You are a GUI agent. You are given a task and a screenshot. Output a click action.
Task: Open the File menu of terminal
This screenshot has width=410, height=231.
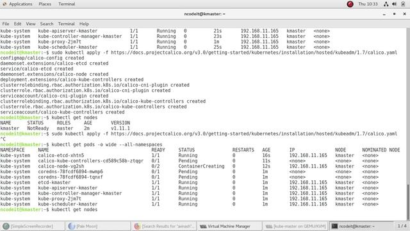[x=6, y=24]
